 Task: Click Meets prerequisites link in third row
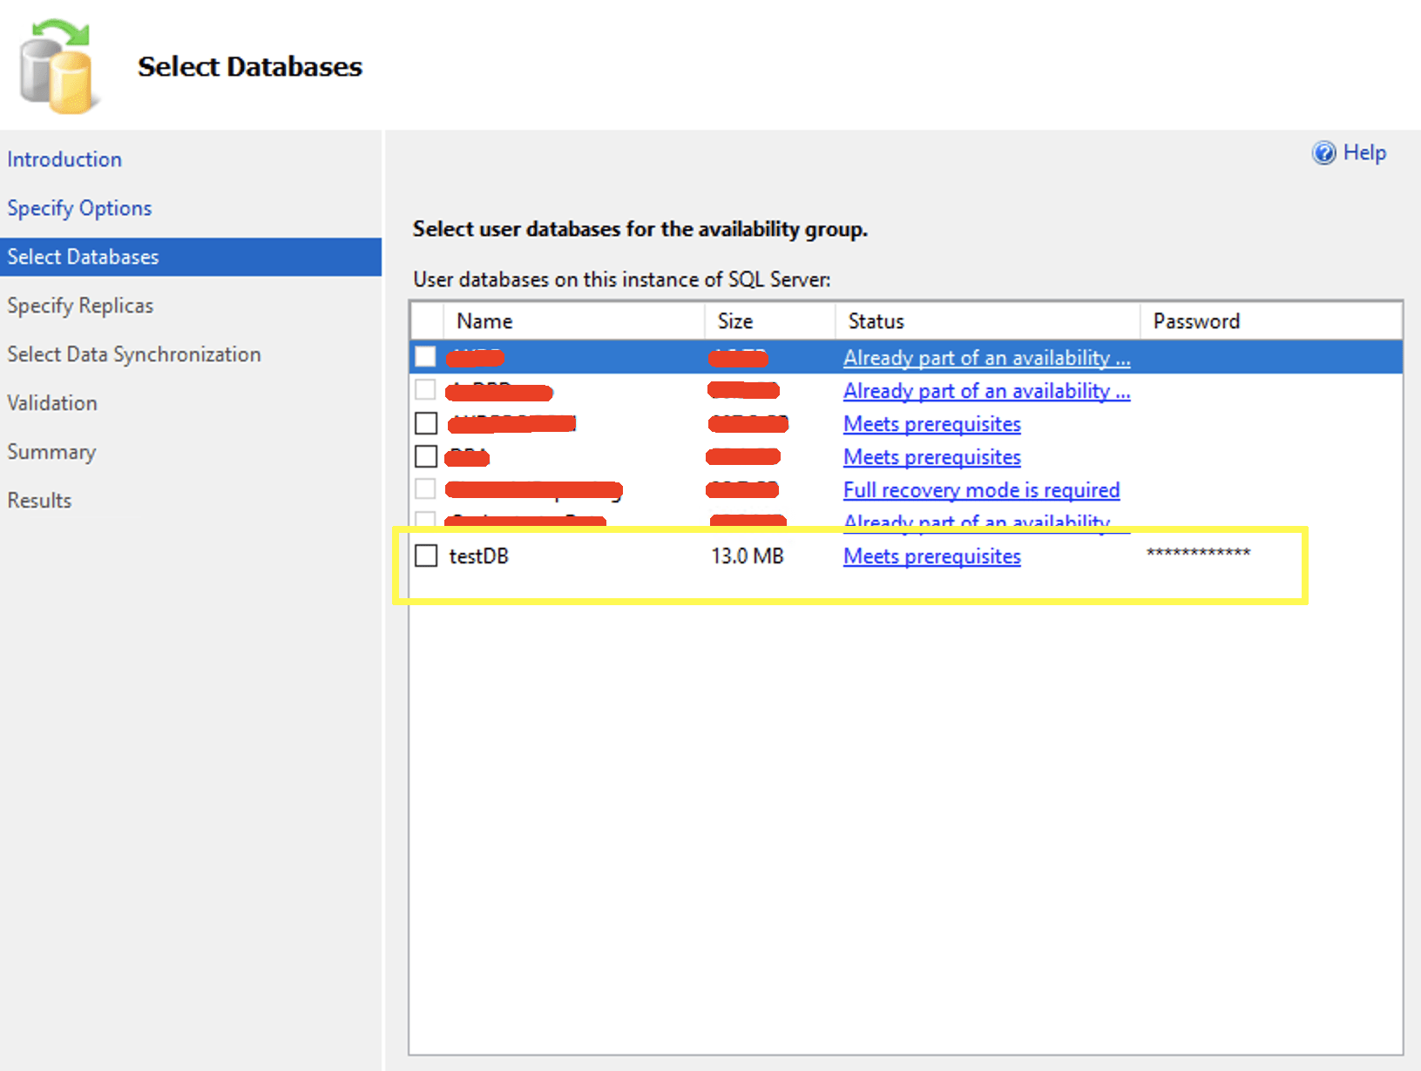pos(931,424)
